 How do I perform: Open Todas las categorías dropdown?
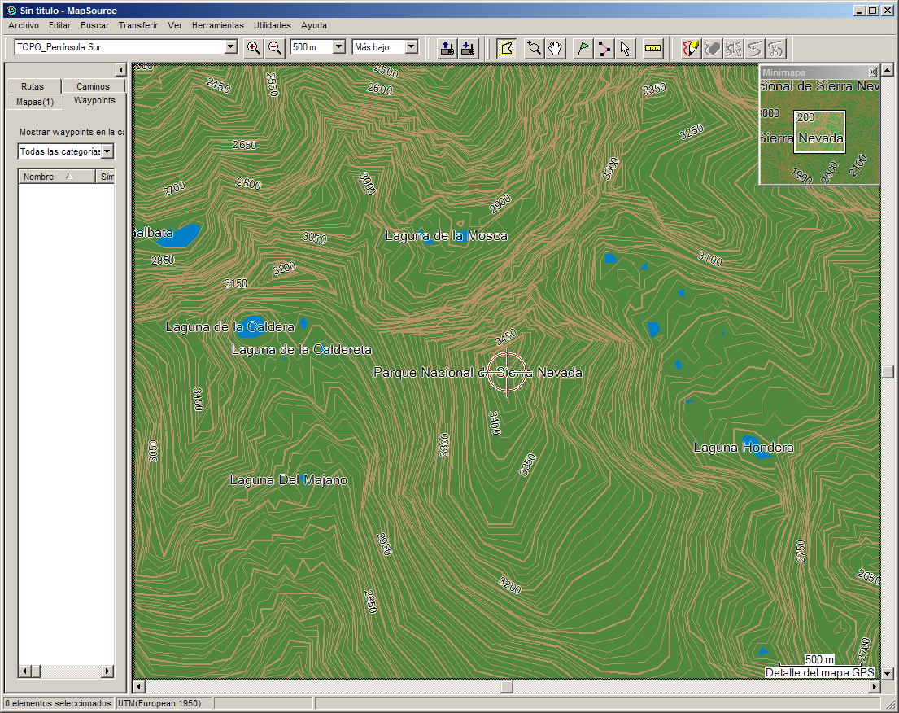(107, 151)
